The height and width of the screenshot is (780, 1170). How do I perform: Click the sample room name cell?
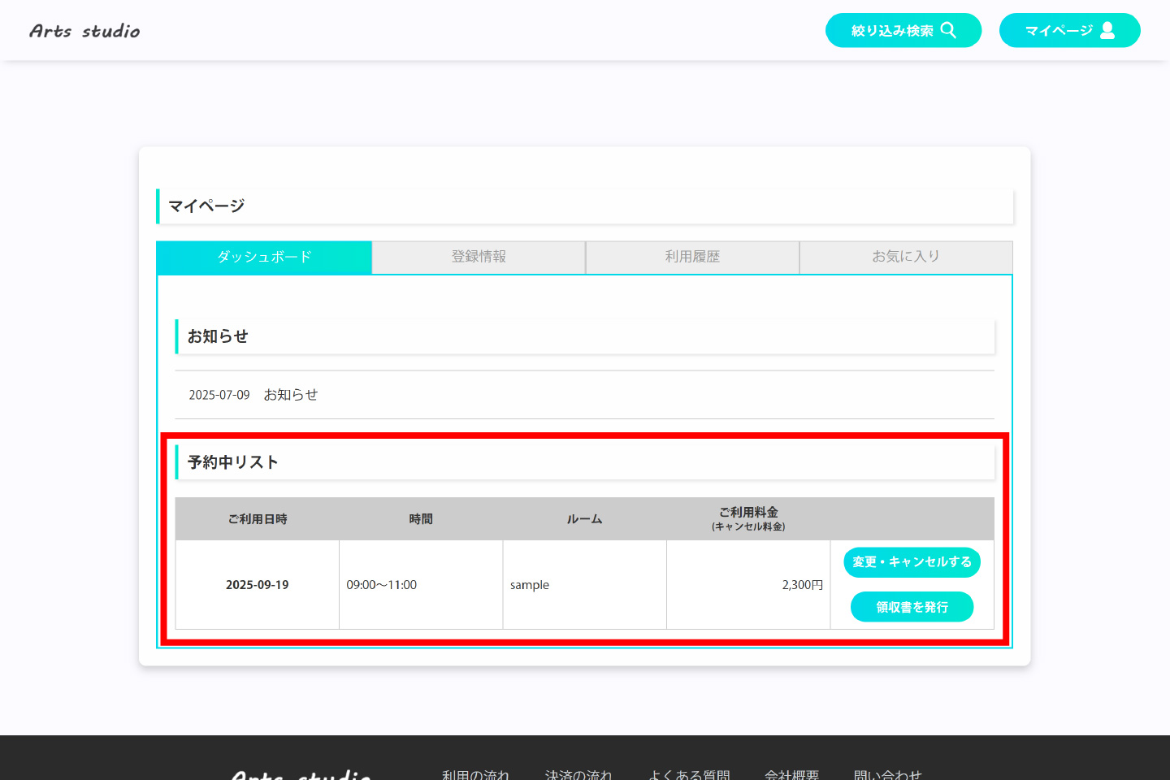pyautogui.click(x=530, y=585)
